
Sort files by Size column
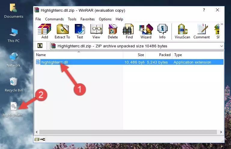point(134,55)
